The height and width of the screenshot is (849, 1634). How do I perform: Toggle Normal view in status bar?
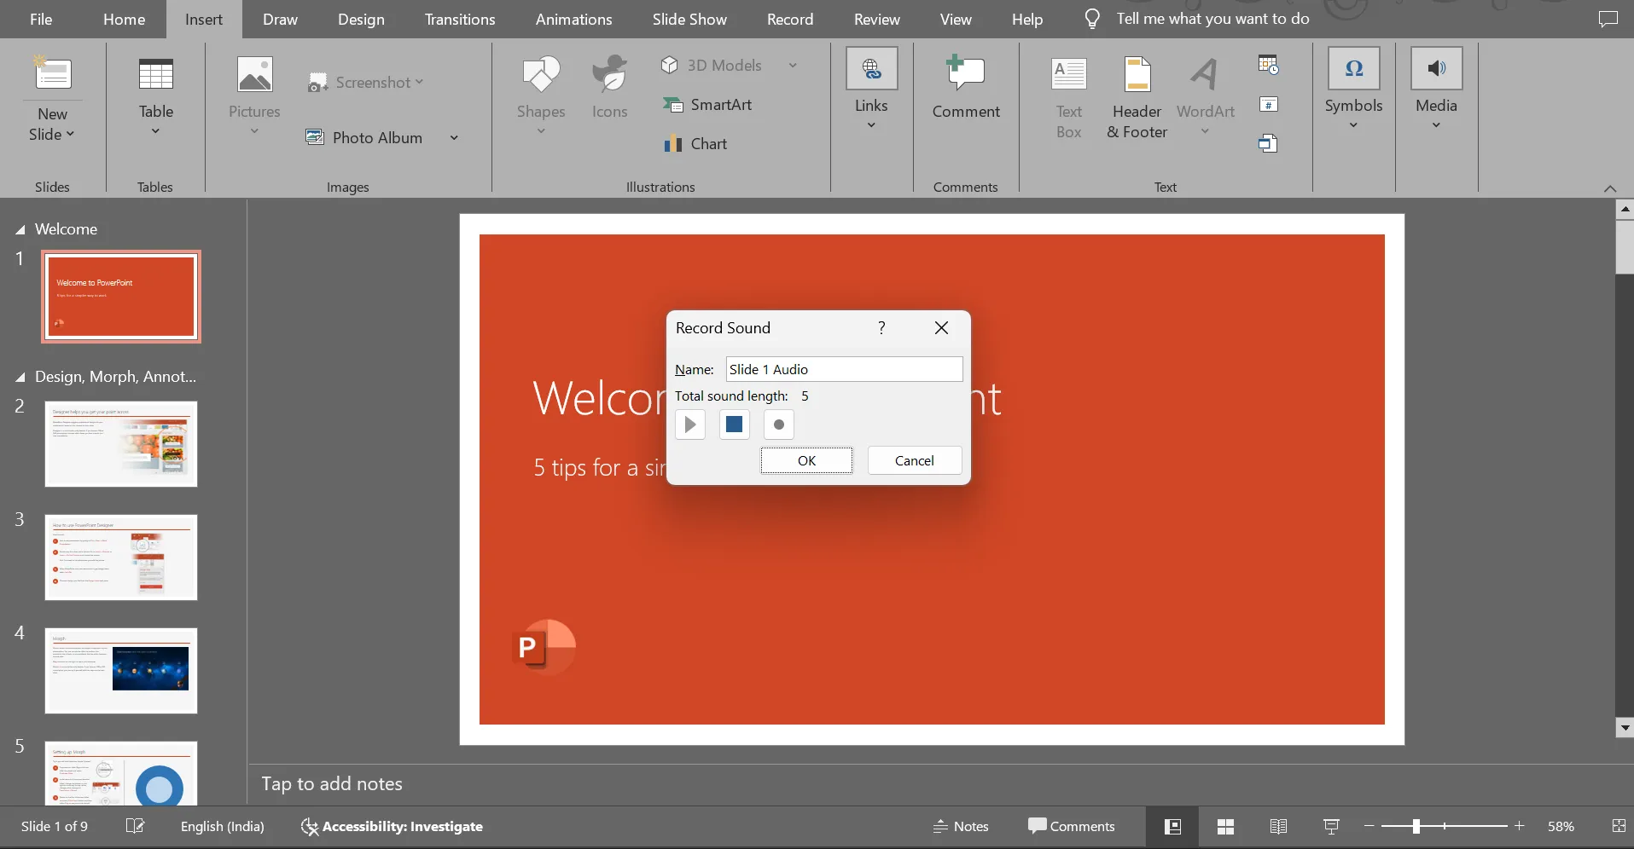pos(1172,826)
